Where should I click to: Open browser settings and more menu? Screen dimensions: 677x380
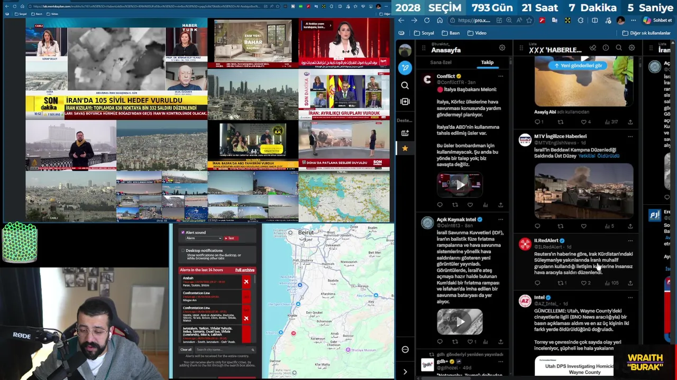point(634,21)
